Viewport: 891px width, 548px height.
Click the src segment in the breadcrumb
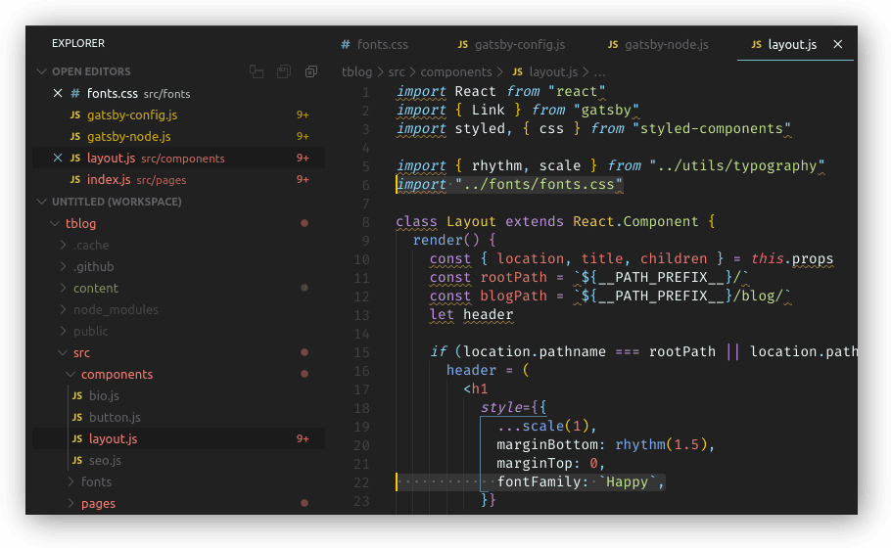(396, 72)
